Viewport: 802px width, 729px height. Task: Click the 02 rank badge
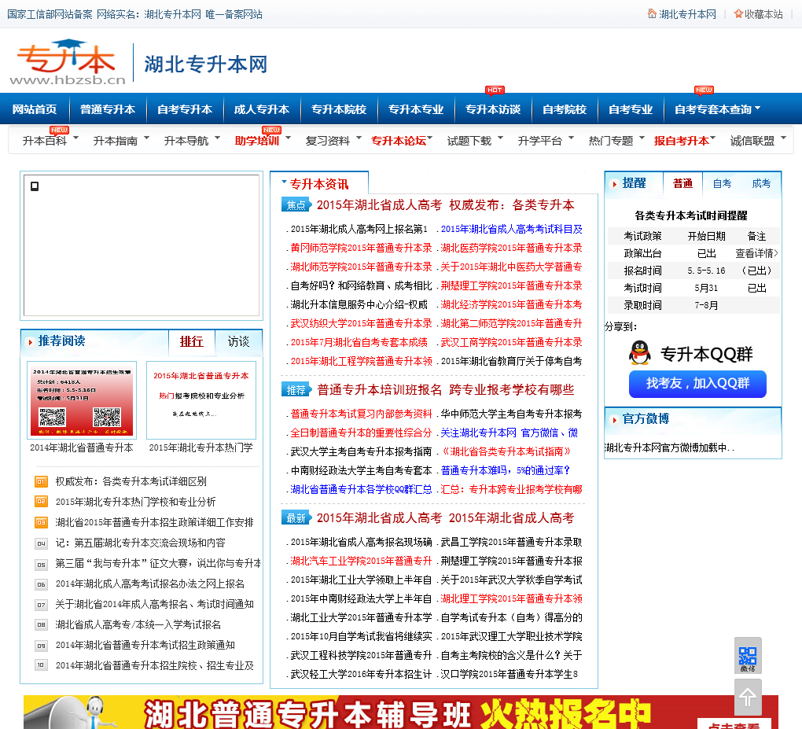point(41,502)
